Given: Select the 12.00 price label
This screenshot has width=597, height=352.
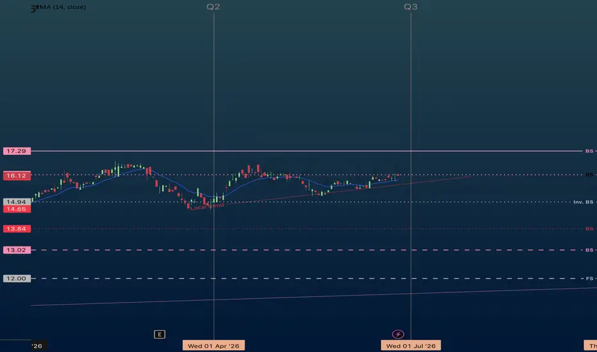Looking at the screenshot, I should (x=17, y=278).
